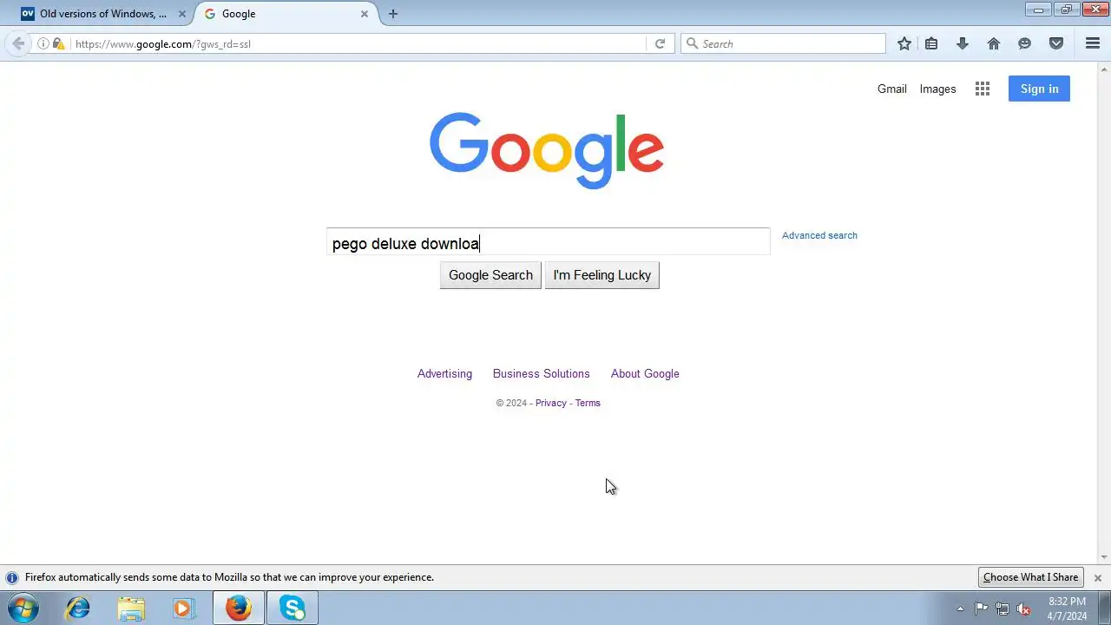Click the Sign in button
The image size is (1111, 625).
coord(1039,89)
